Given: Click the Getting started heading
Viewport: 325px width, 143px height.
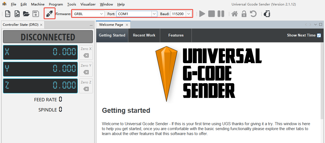Looking at the screenshot, I should (x=126, y=111).
